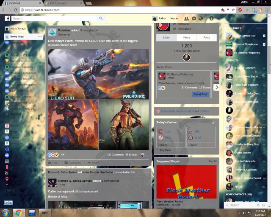Open chat options gear beside the contacts search

click(258, 205)
